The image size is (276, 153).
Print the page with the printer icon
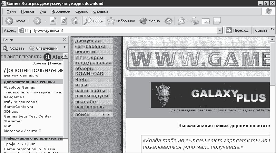click(x=195, y=21)
